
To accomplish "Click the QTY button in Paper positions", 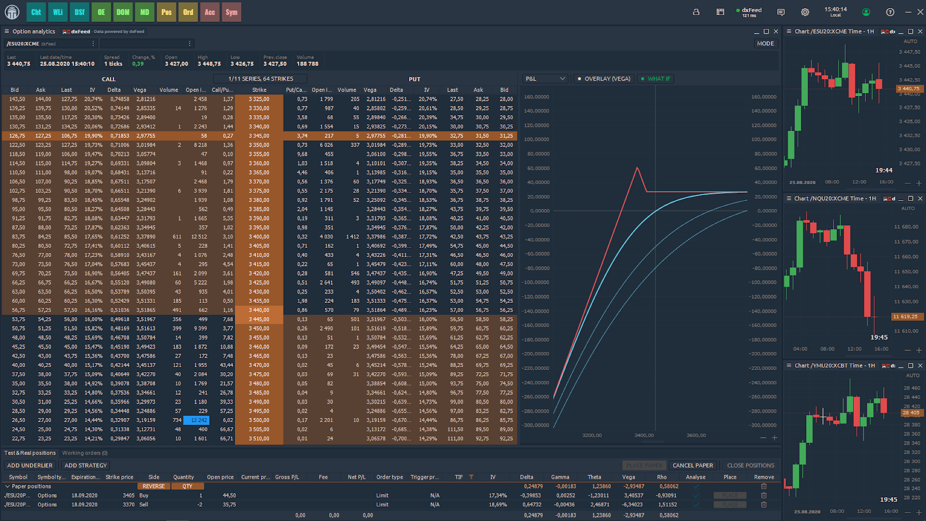I will click(x=188, y=486).
